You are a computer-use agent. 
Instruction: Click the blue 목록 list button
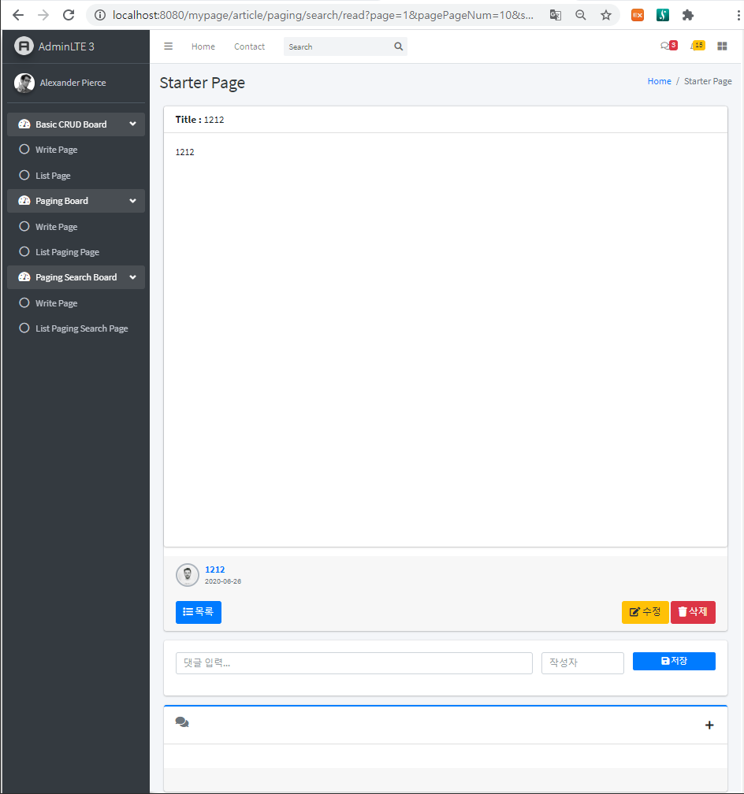[x=199, y=612]
